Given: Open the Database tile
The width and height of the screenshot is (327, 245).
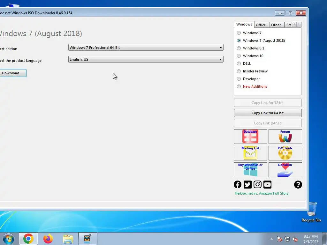Looking at the screenshot, I should pos(250,137).
